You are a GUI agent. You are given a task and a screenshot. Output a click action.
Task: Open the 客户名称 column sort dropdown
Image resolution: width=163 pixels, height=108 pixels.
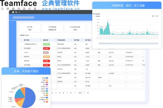pos(30,40)
